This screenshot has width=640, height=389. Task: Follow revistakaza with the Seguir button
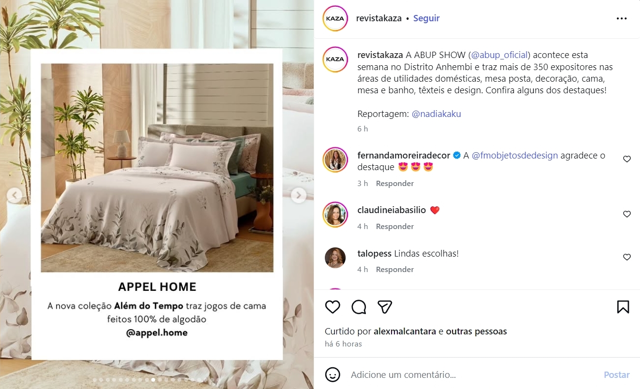(x=426, y=18)
